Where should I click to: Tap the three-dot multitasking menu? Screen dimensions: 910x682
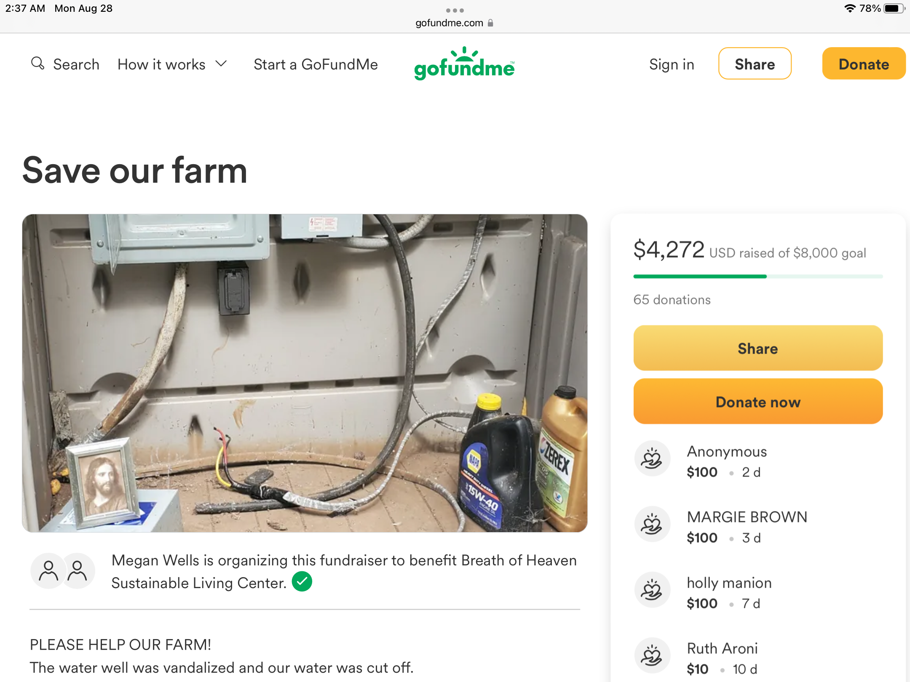point(455,10)
